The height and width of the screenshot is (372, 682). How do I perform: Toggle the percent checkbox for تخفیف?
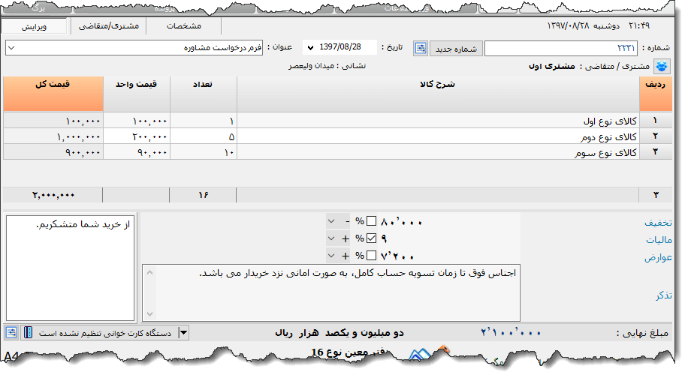tap(371, 221)
